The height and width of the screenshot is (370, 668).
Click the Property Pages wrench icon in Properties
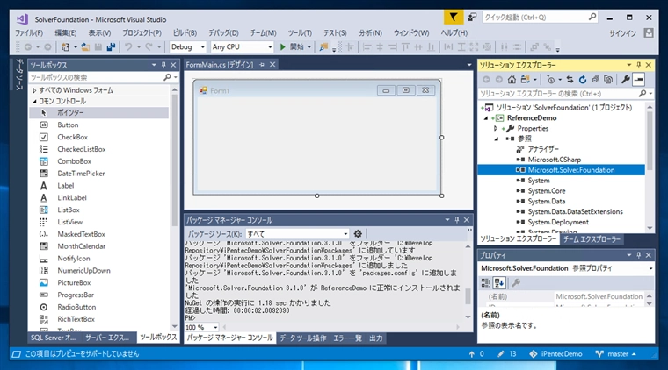pos(515,282)
